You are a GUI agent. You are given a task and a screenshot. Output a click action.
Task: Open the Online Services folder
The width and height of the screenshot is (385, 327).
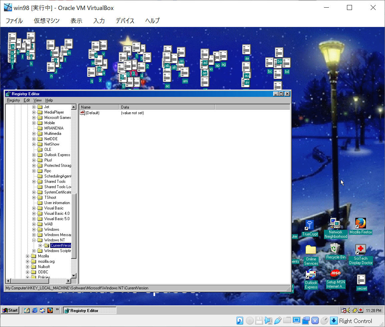point(311,255)
